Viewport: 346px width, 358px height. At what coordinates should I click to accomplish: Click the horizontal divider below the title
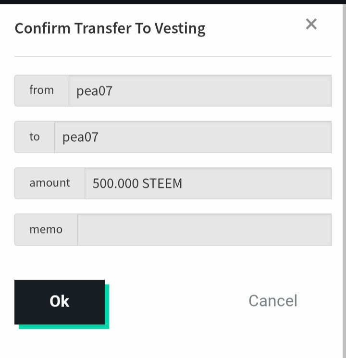[x=173, y=56]
